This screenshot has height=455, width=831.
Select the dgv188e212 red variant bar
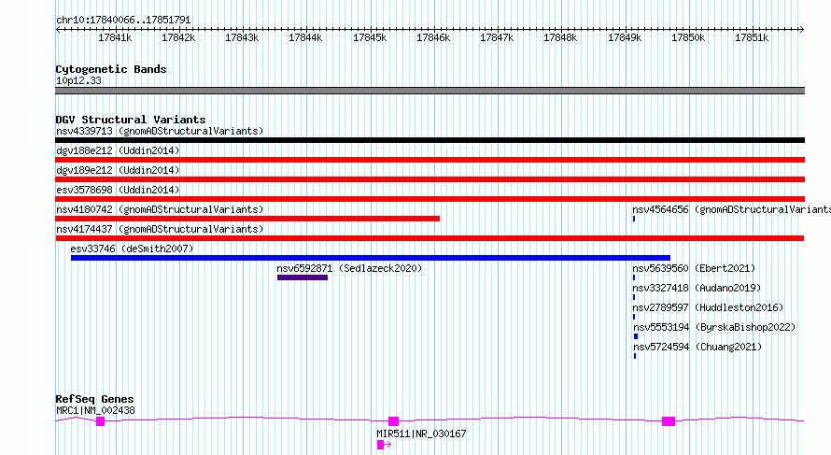430,160
